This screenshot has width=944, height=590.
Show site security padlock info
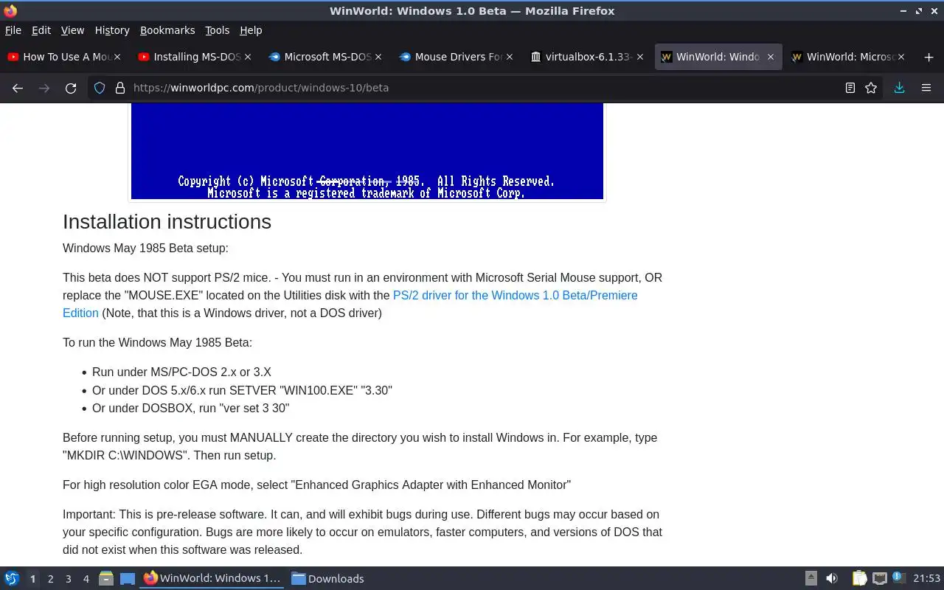pyautogui.click(x=119, y=88)
